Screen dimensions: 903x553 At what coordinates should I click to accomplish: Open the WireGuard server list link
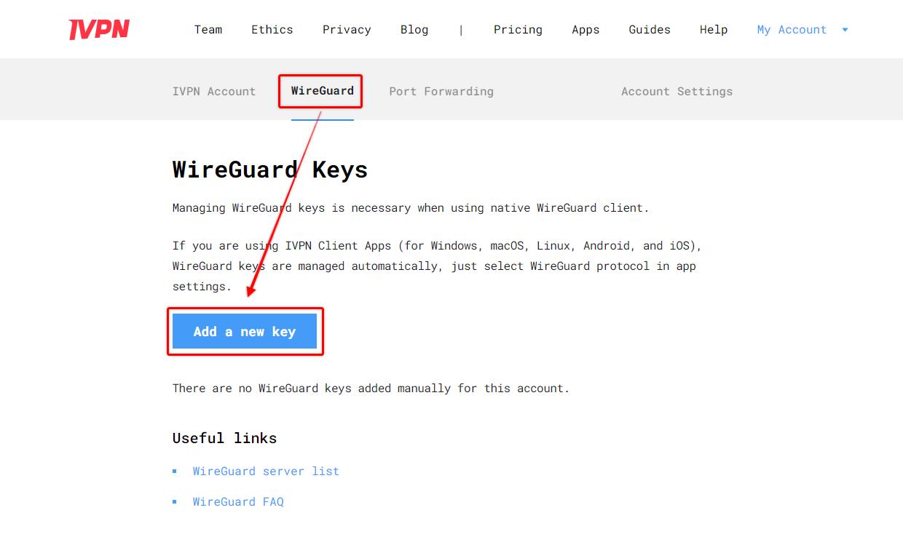coord(265,471)
